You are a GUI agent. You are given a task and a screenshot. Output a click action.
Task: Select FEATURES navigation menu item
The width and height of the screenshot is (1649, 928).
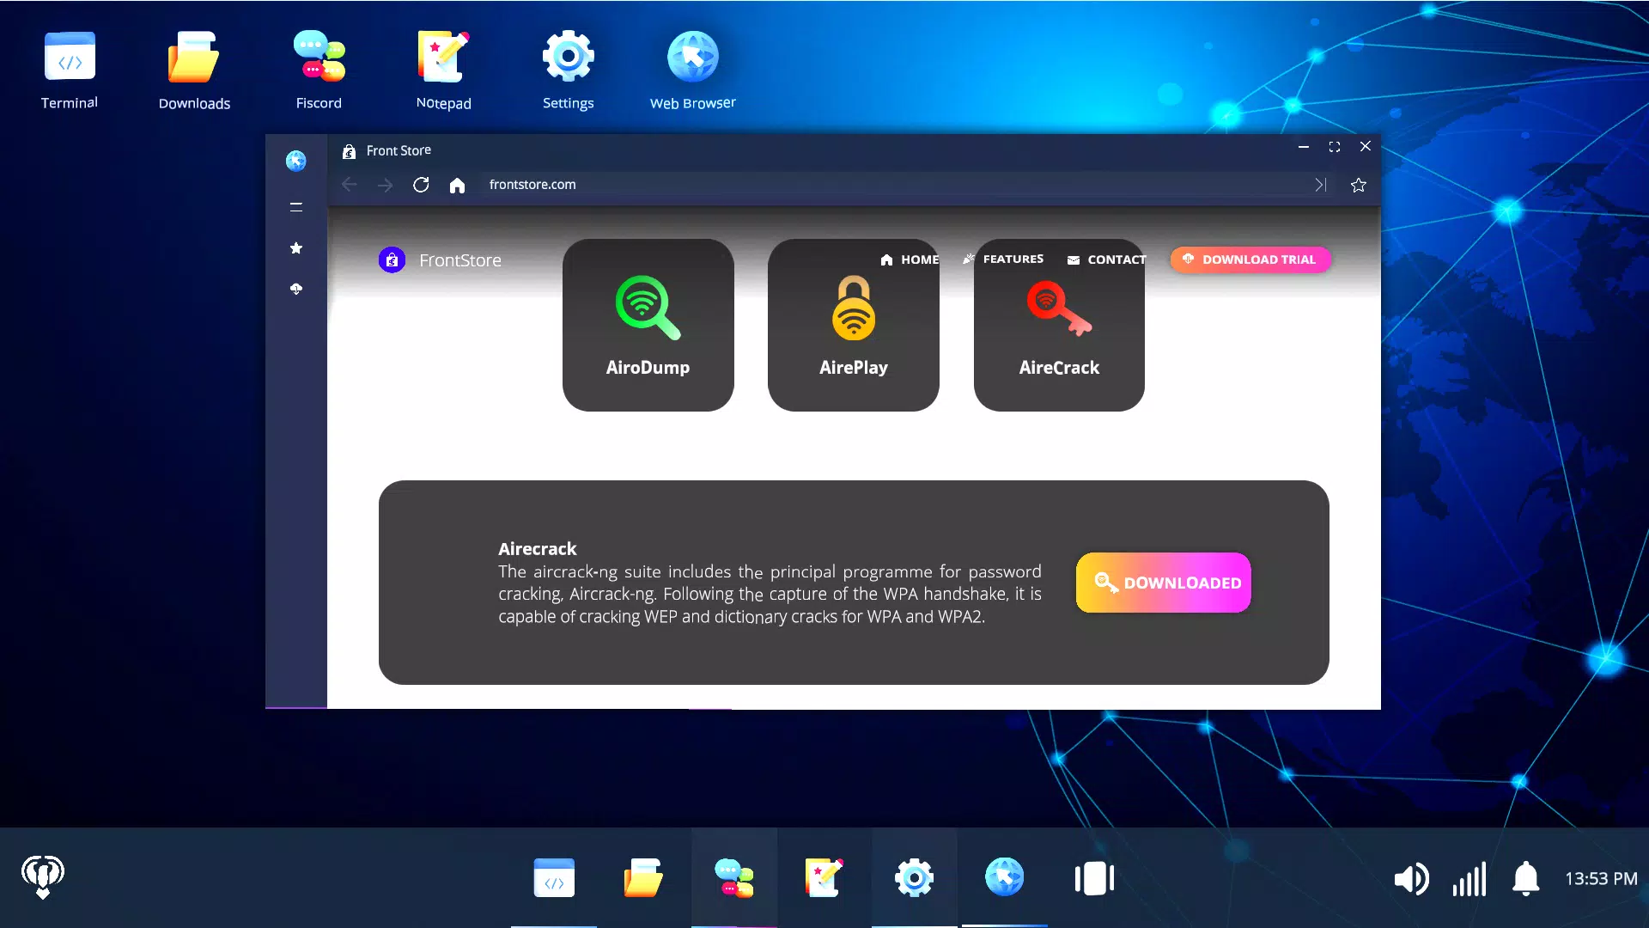coord(1003,259)
